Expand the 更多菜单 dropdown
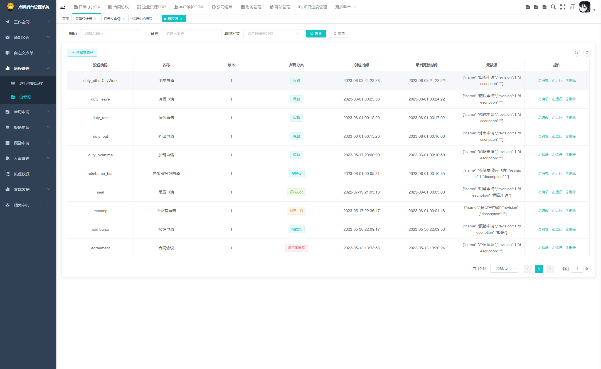This screenshot has height=369, width=601. (x=345, y=7)
